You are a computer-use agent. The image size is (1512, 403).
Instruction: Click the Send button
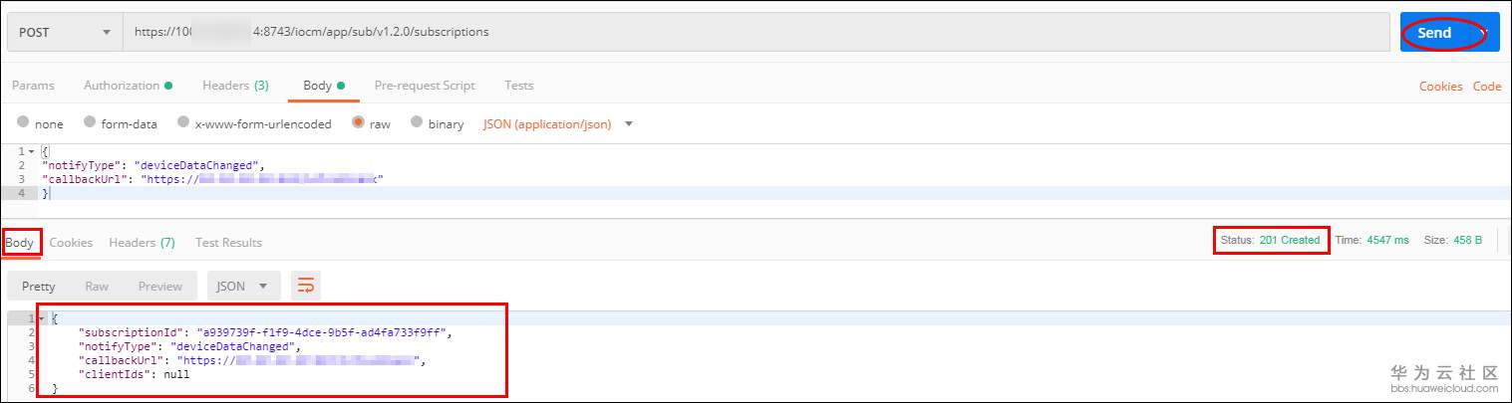pos(1435,33)
